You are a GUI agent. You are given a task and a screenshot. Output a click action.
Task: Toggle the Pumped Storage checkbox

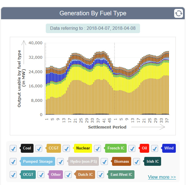point(13,162)
